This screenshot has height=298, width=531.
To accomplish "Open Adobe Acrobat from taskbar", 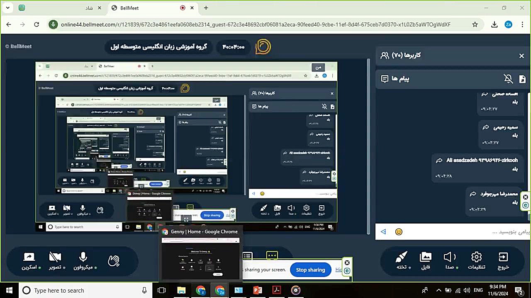I will pyautogui.click(x=277, y=291).
